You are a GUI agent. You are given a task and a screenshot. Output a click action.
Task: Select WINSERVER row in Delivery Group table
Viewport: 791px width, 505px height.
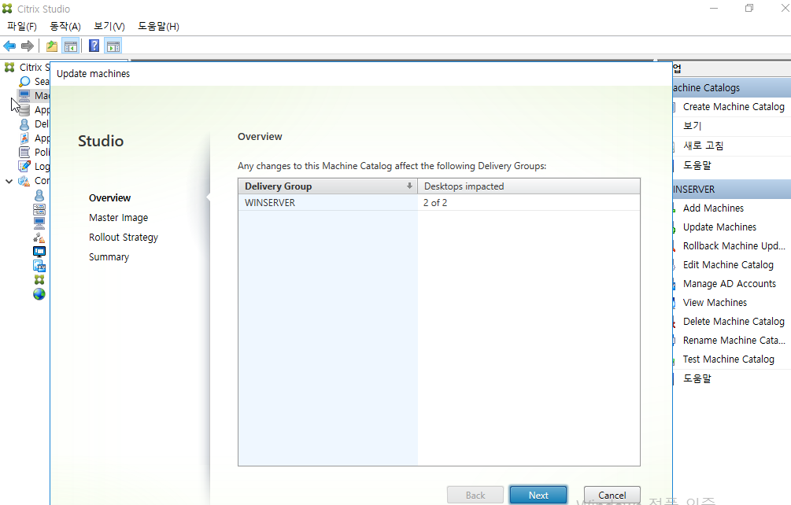pyautogui.click(x=439, y=203)
